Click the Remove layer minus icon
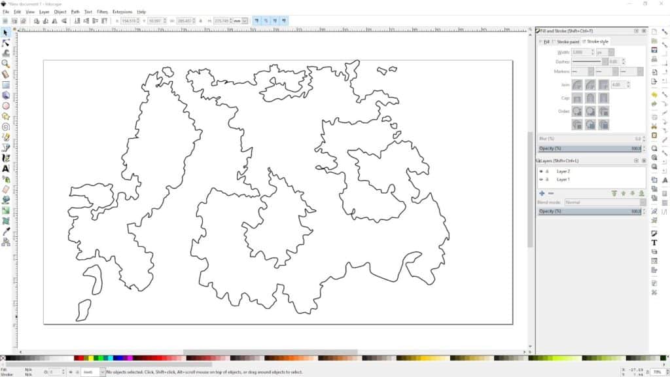Image resolution: width=670 pixels, height=377 pixels. (551, 193)
